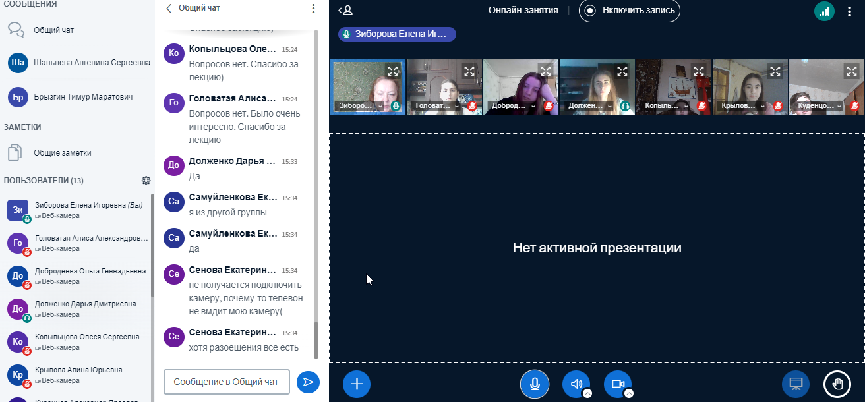The height and width of the screenshot is (402, 865).
Task: Restore the presentation with the screen icon
Action: click(x=796, y=384)
